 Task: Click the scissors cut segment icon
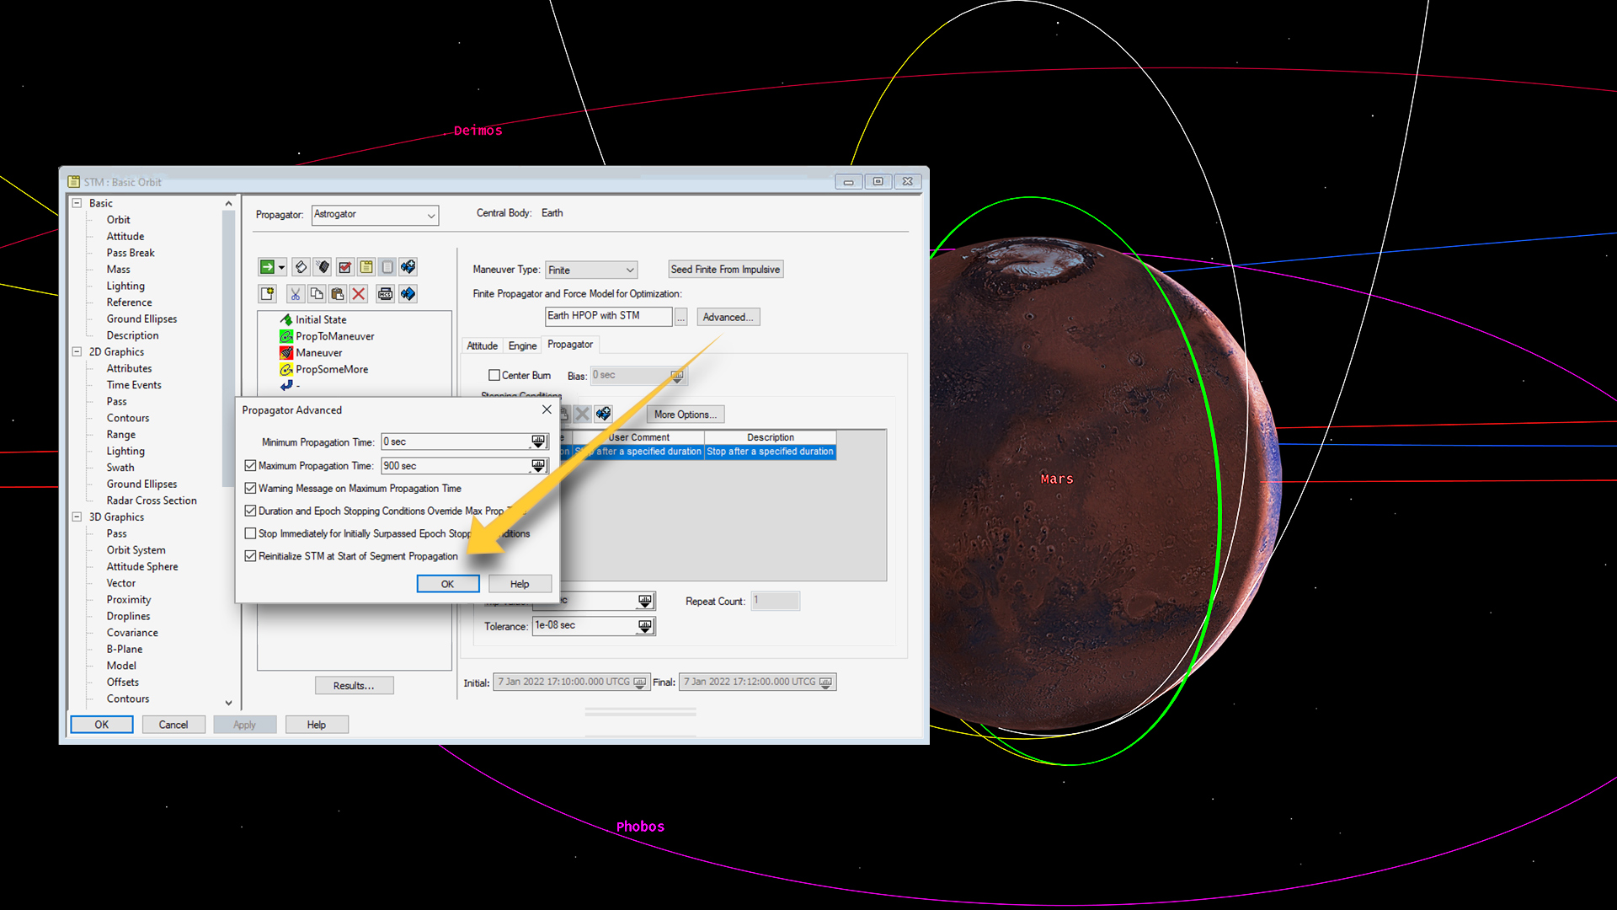tap(295, 294)
